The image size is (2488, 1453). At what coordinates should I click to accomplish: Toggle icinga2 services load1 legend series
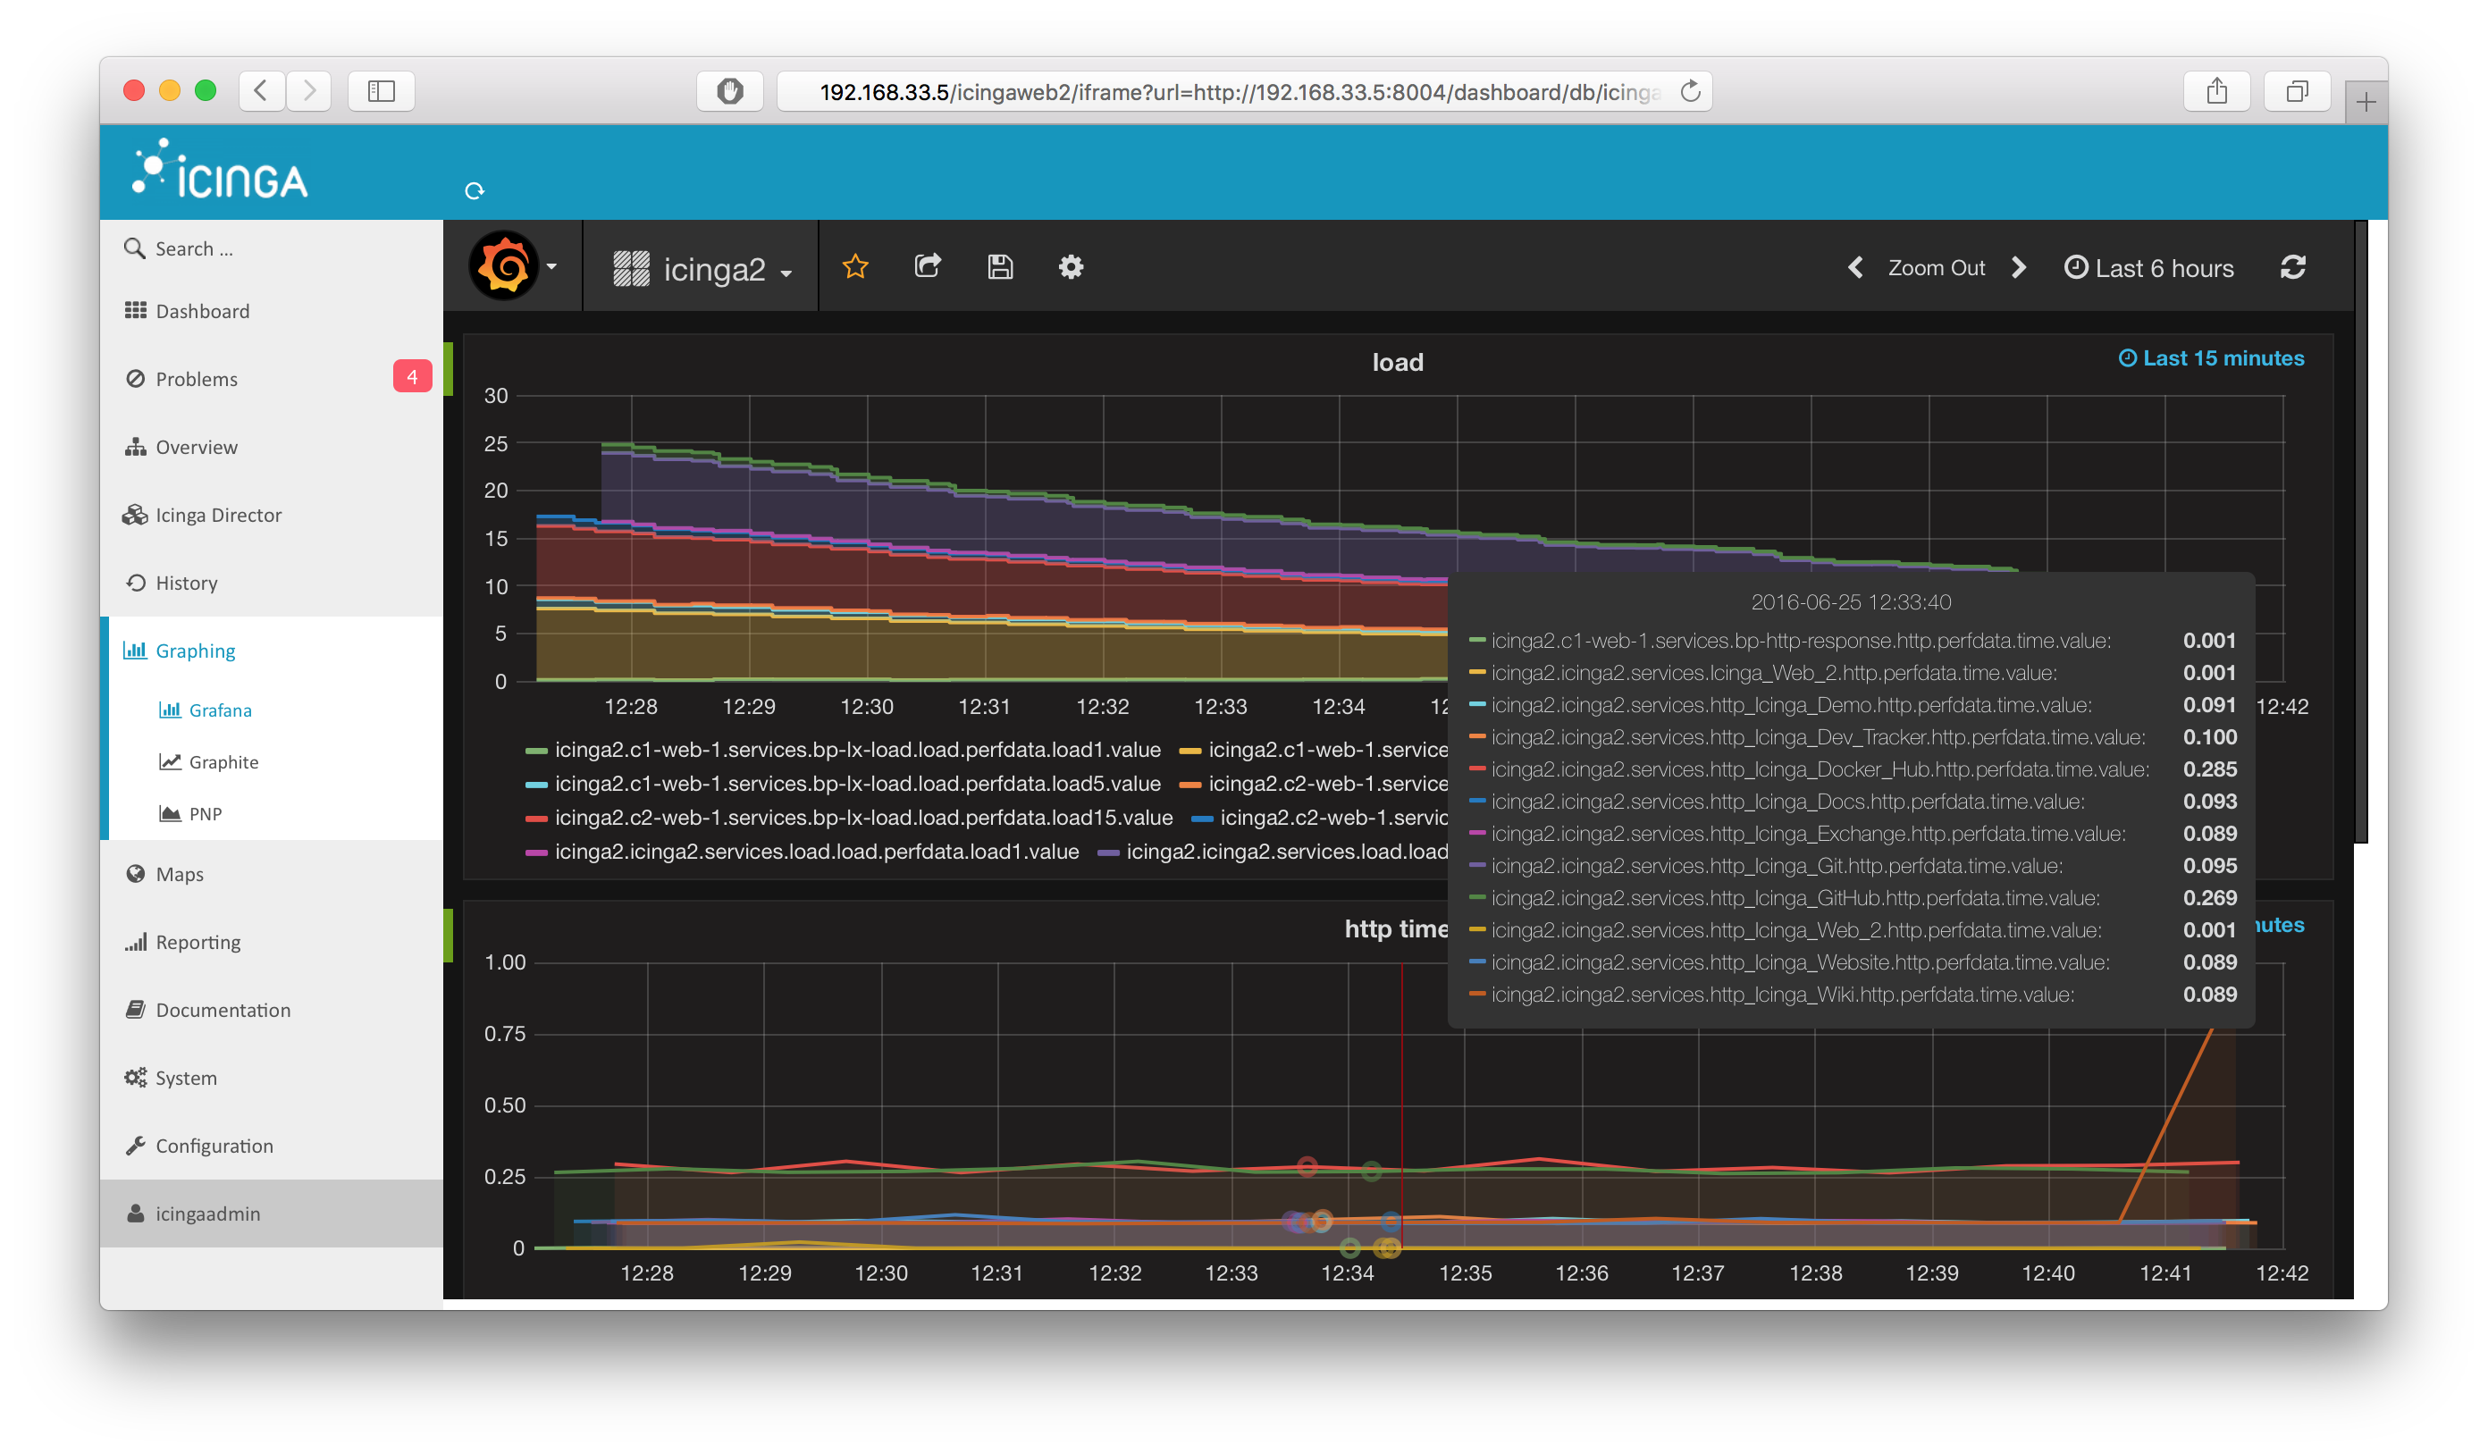coord(816,852)
